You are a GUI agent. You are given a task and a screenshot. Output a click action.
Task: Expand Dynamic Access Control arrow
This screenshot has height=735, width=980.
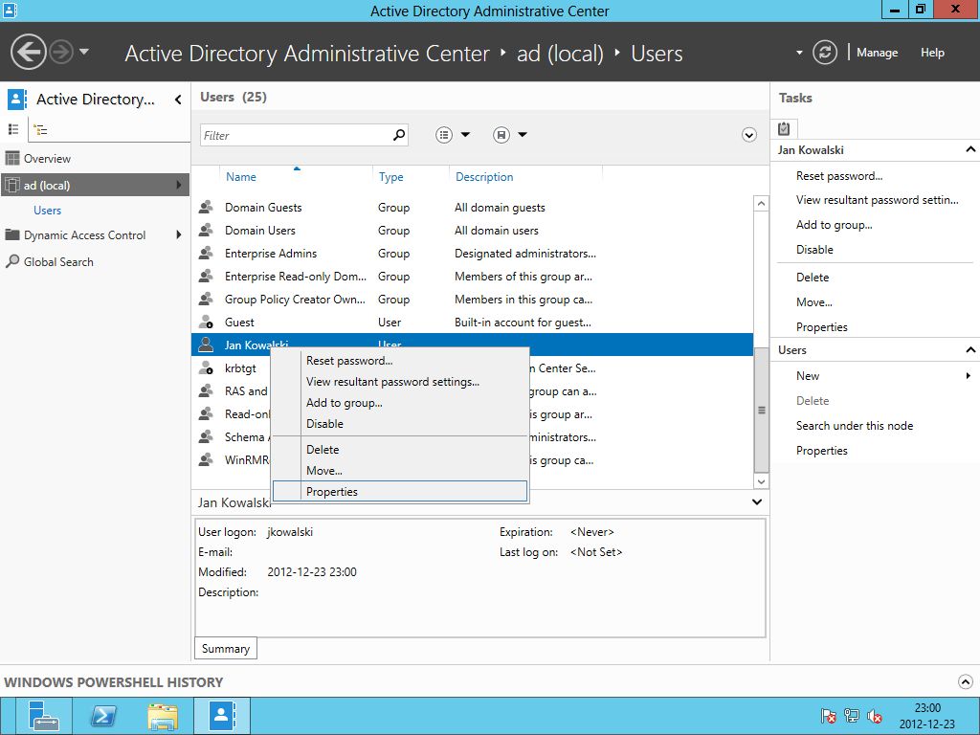179,235
